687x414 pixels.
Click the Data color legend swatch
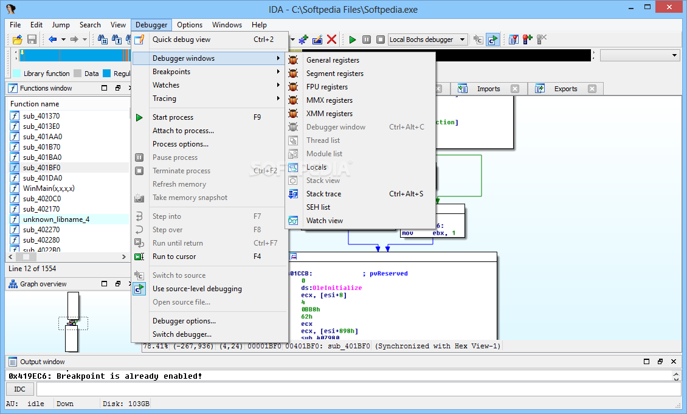coord(78,74)
